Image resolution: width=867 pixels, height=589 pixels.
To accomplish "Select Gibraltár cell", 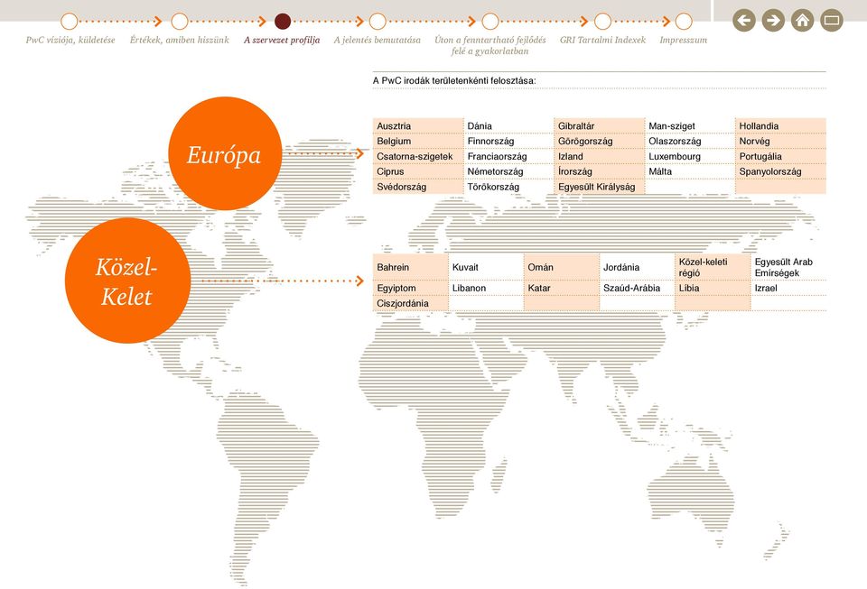I will [600, 126].
